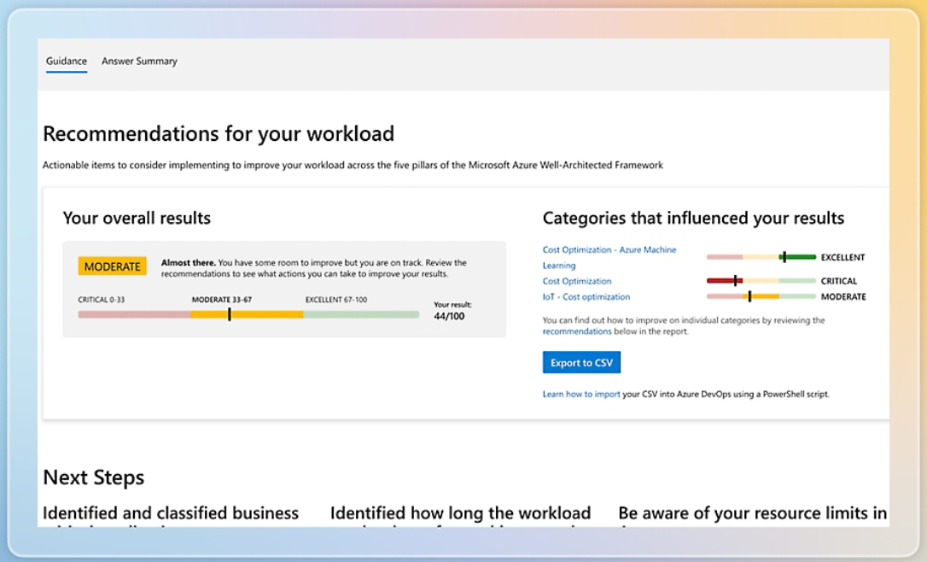Click the Recommendations for your workload heading

(x=219, y=134)
